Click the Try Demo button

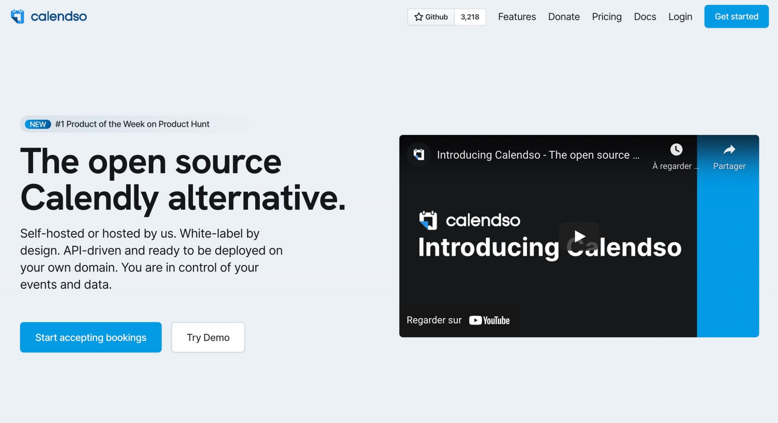click(x=208, y=336)
